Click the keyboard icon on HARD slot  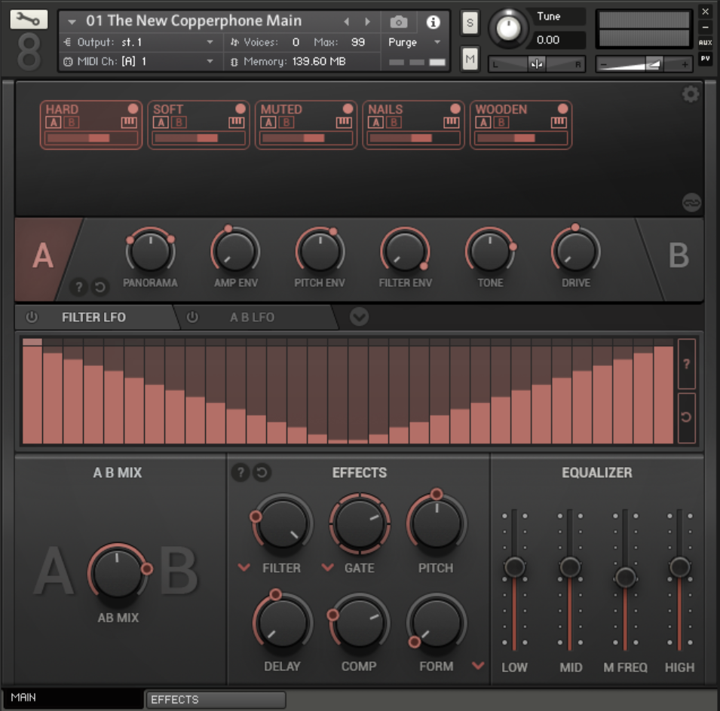(129, 122)
